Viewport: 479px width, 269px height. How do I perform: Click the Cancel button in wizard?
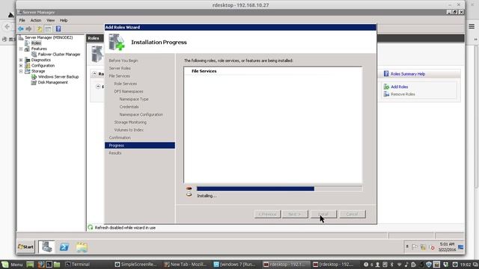tap(352, 214)
